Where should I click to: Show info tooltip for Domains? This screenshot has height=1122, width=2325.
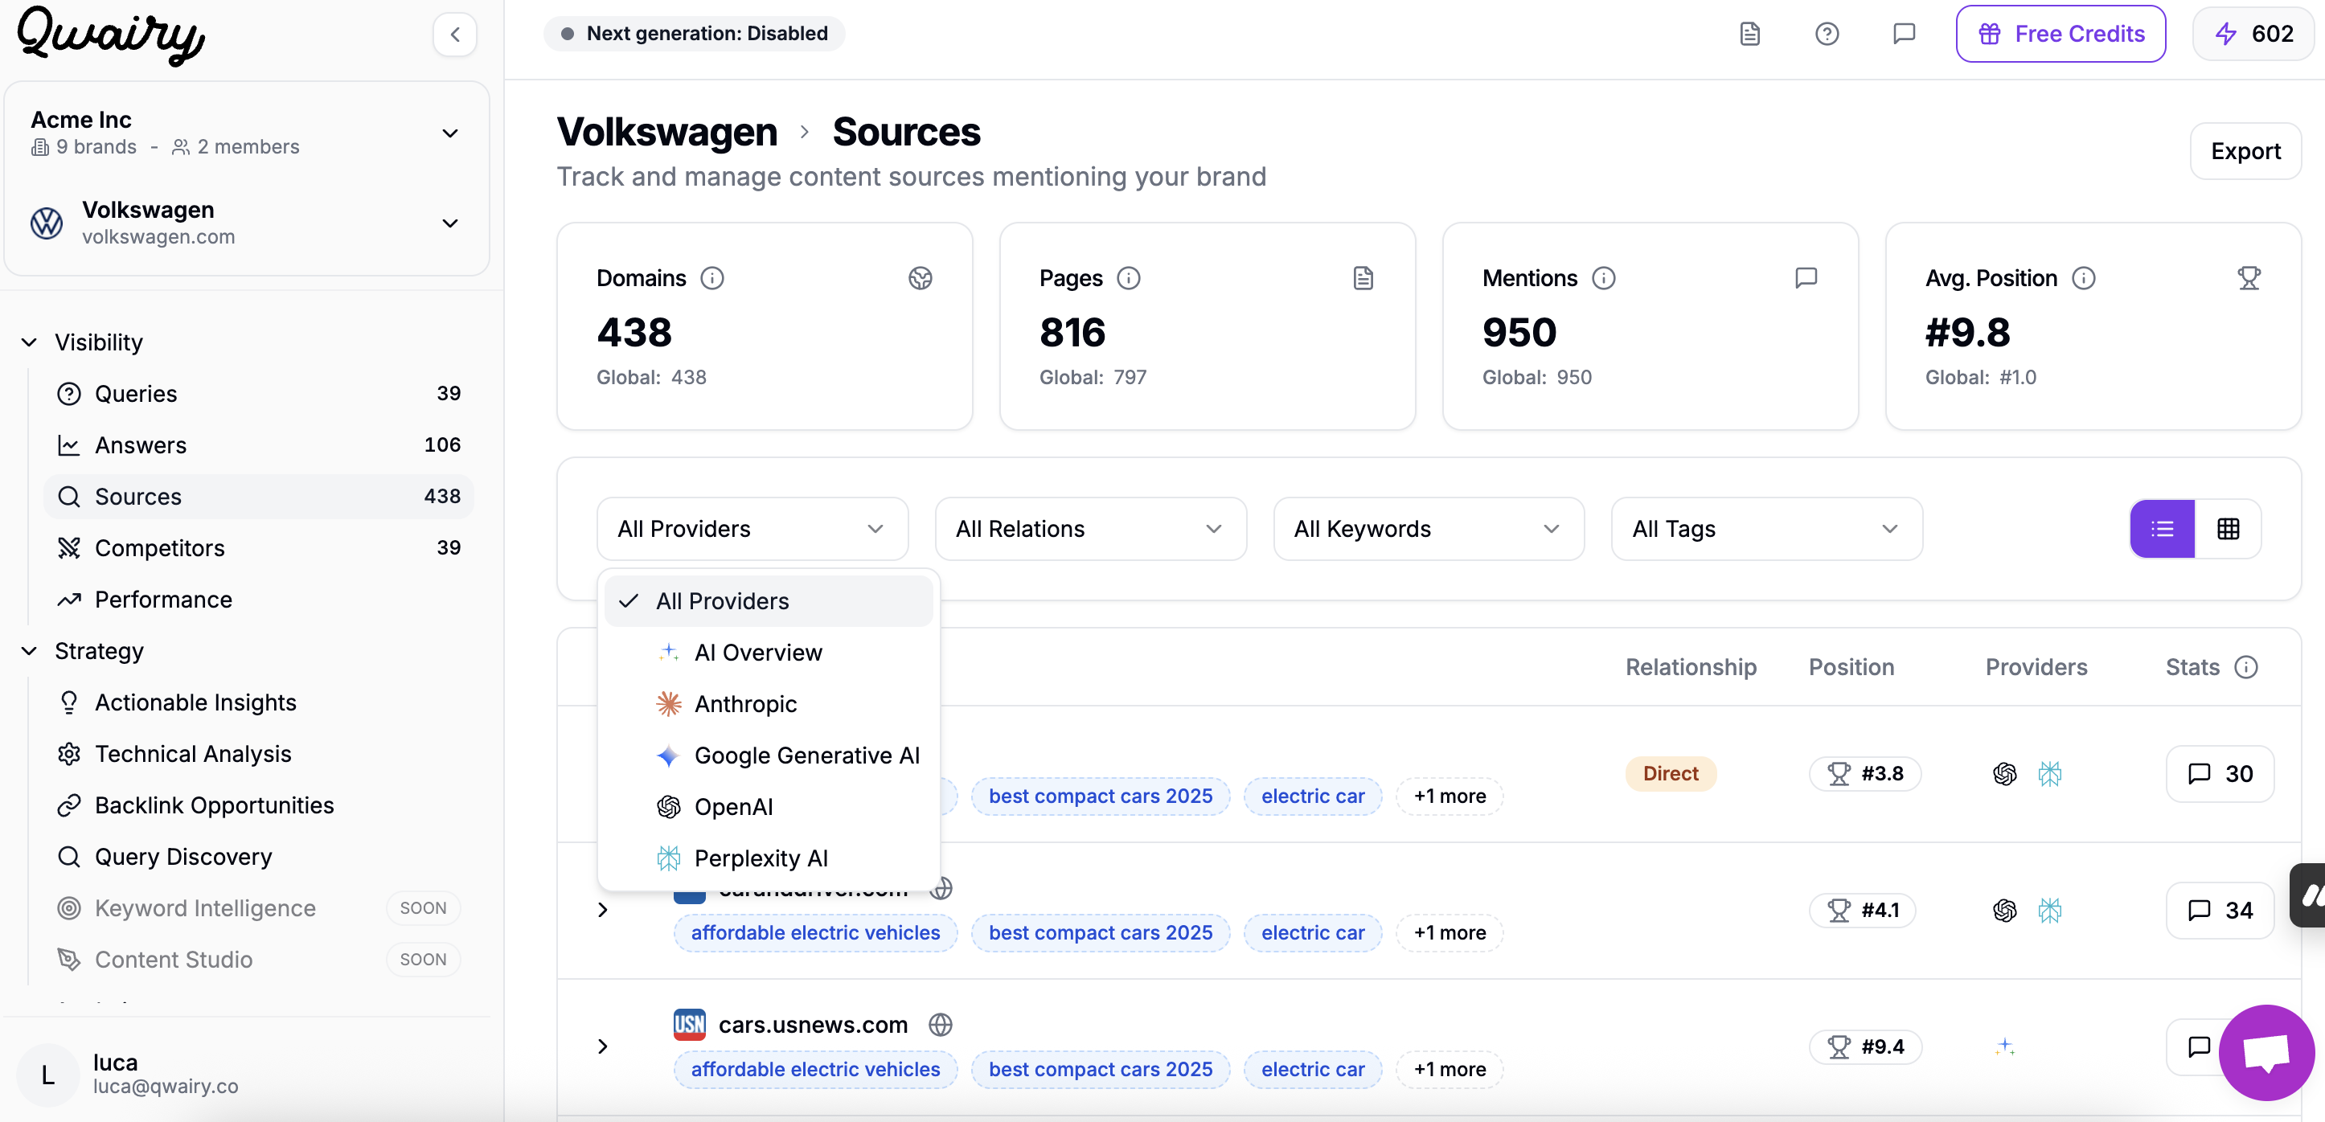[x=712, y=278]
